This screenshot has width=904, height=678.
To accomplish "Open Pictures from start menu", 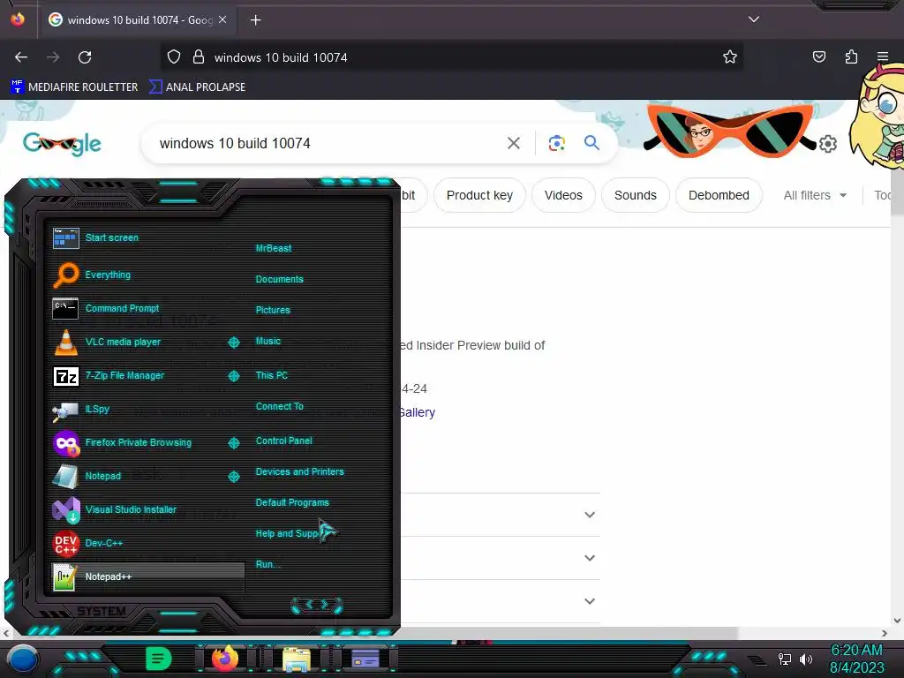I will click(273, 310).
